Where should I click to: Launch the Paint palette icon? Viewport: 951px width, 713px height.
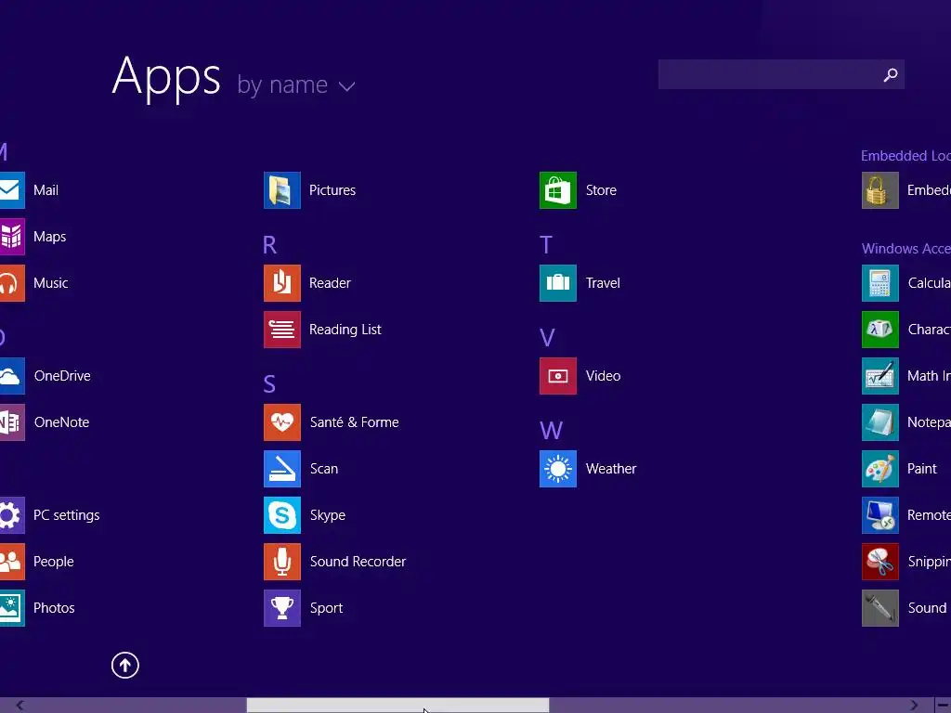[x=880, y=469]
